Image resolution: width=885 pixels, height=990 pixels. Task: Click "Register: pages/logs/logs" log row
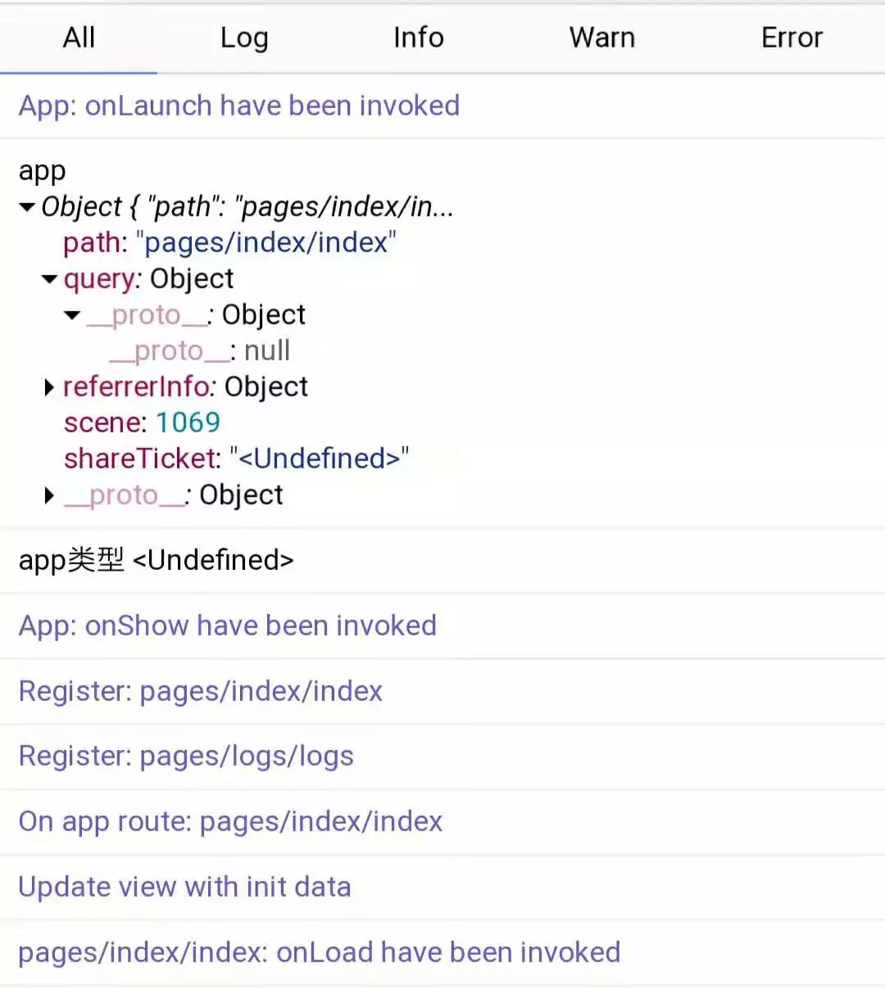[186, 756]
